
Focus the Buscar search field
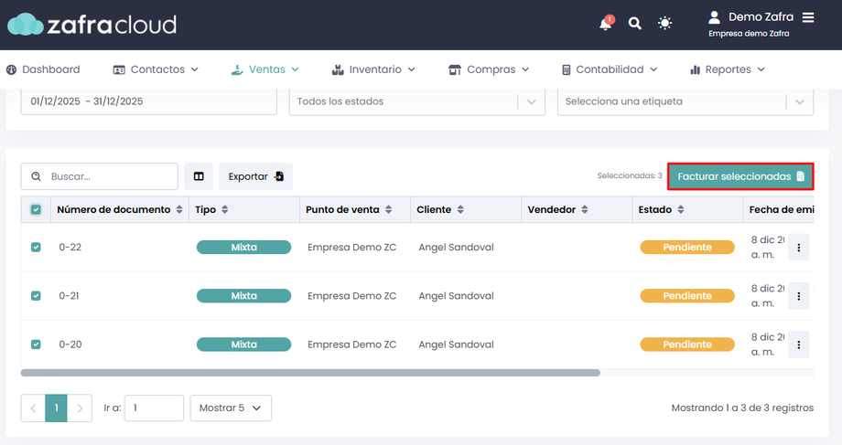click(100, 176)
